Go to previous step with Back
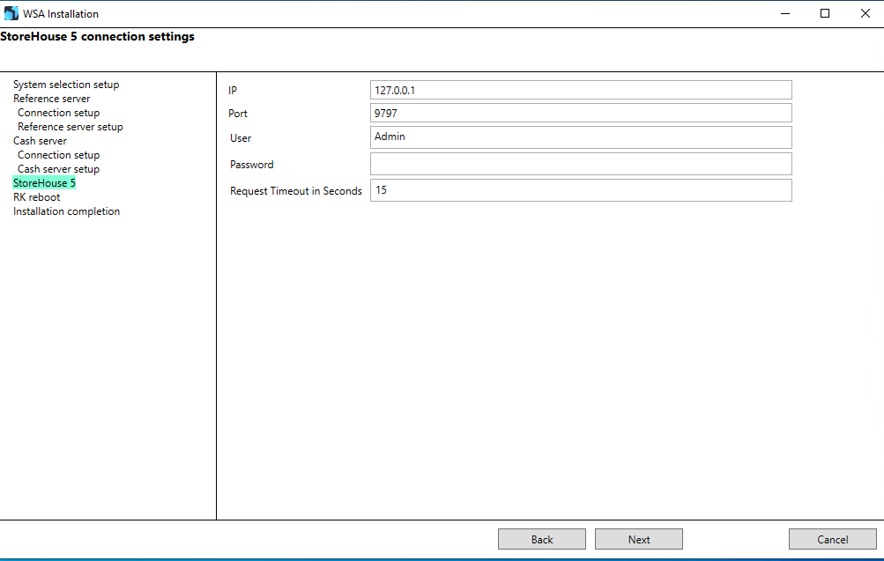Viewport: 884px width, 561px height. [x=542, y=539]
